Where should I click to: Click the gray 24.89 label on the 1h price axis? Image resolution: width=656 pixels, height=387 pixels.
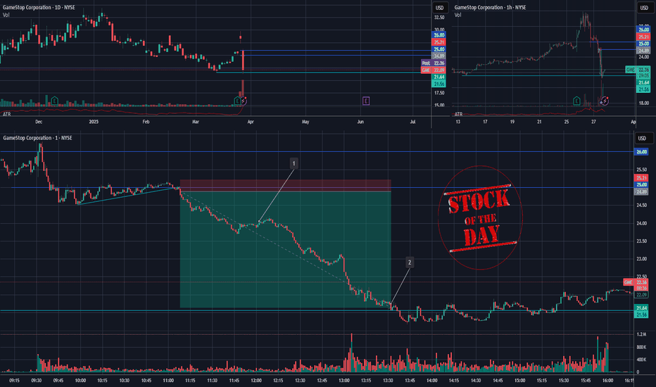pyautogui.click(x=643, y=51)
